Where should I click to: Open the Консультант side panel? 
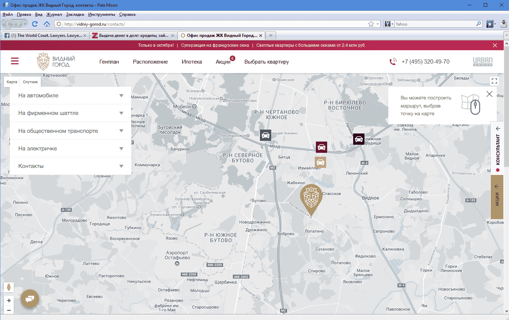click(498, 148)
